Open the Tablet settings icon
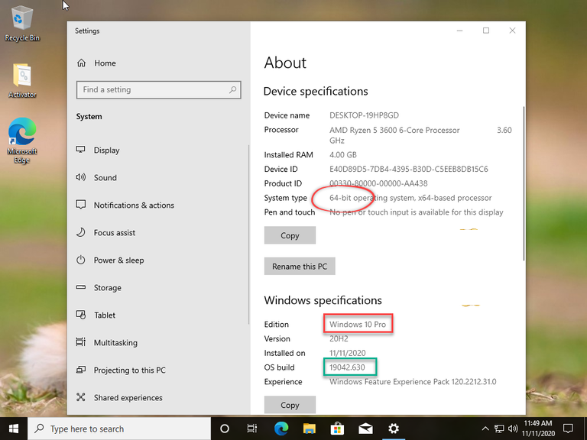 (x=81, y=315)
